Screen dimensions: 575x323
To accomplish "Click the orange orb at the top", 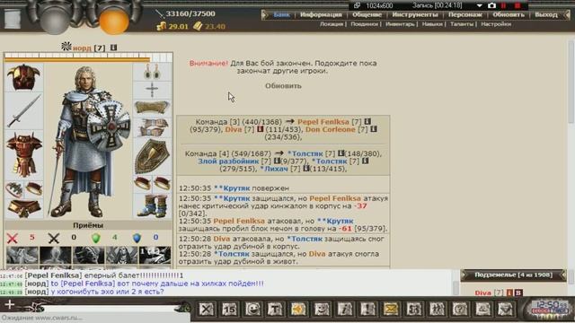I will coord(114,21).
